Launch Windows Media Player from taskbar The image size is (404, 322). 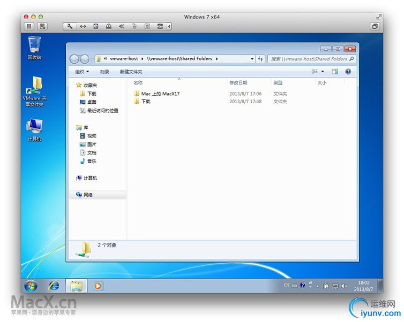[98, 286]
